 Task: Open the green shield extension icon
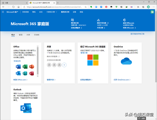pos(116,7)
